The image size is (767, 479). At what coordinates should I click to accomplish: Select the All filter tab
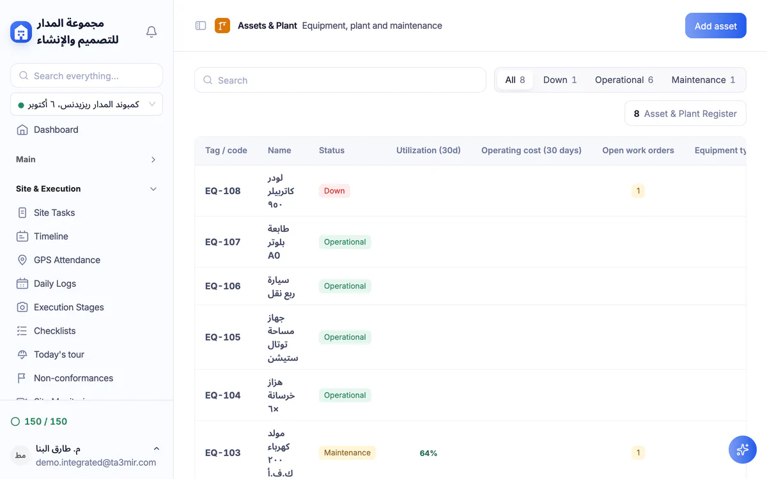[x=515, y=80]
